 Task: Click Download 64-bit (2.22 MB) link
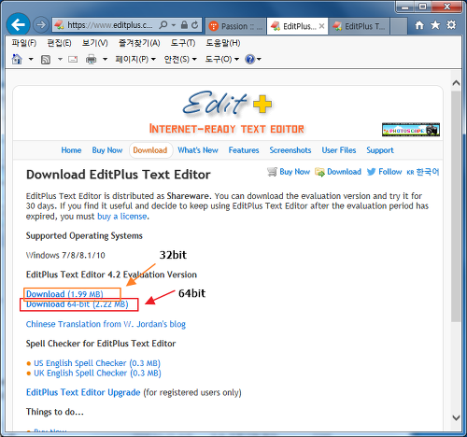point(78,304)
